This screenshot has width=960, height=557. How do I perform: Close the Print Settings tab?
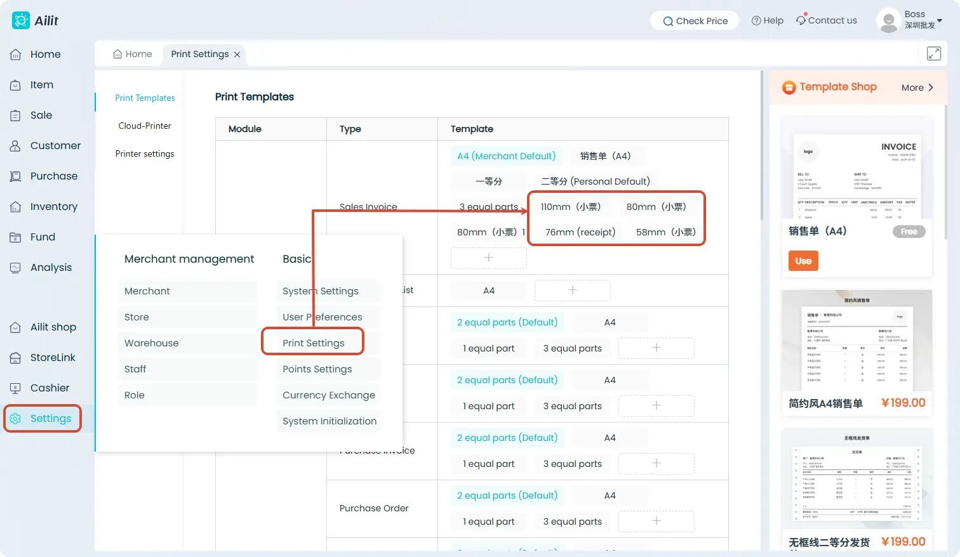click(x=237, y=55)
